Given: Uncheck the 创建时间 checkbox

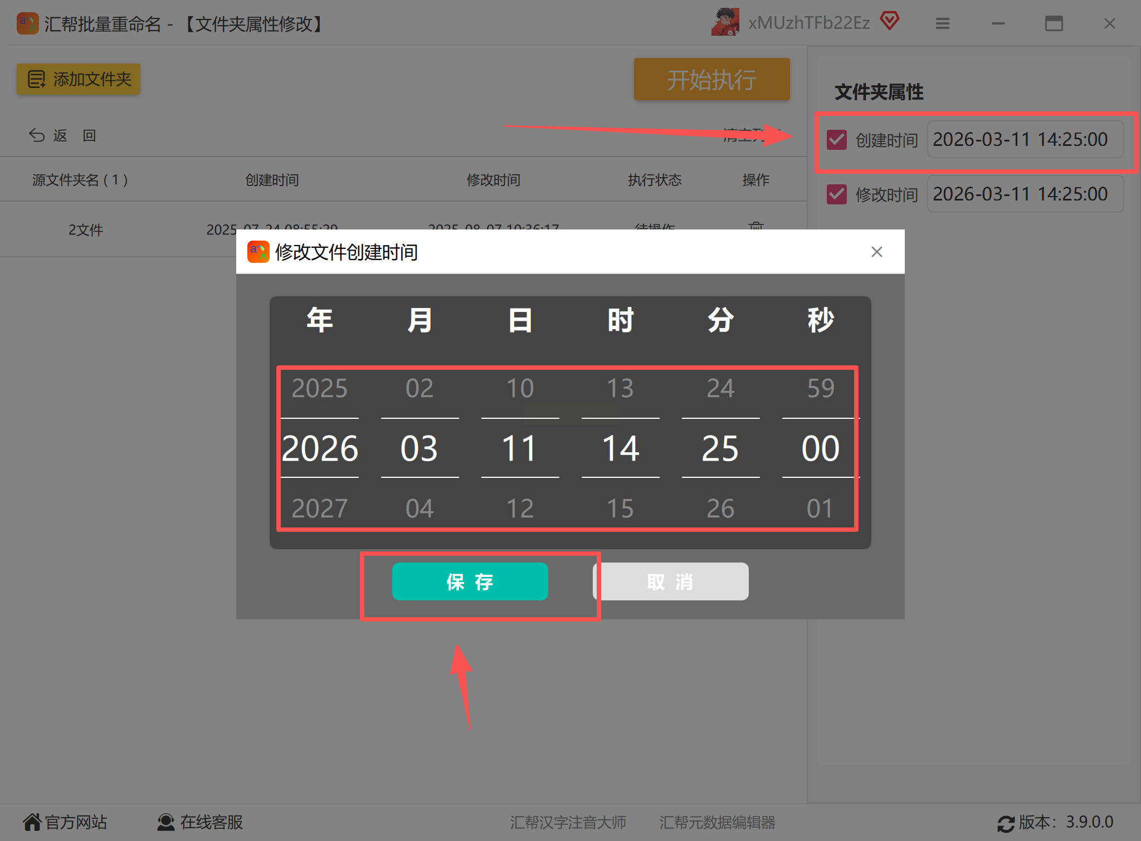Looking at the screenshot, I should click(836, 140).
